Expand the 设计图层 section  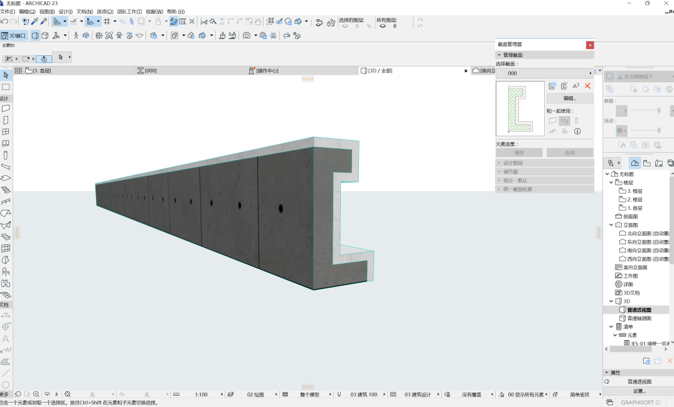point(499,163)
